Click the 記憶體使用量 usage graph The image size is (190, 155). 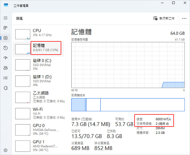(x=128, y=65)
